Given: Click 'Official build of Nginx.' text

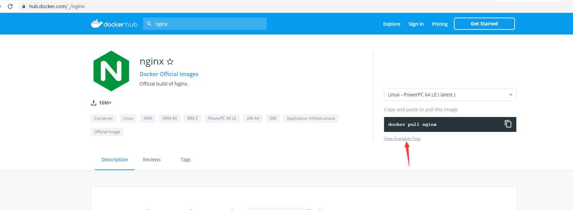Looking at the screenshot, I should (x=164, y=84).
